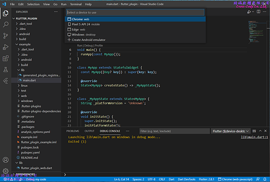This screenshot has width=270, height=182.
Task: Open the Testing flask icon view
Action: point(5,70)
